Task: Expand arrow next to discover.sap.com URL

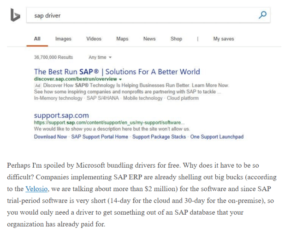Action: point(120,79)
